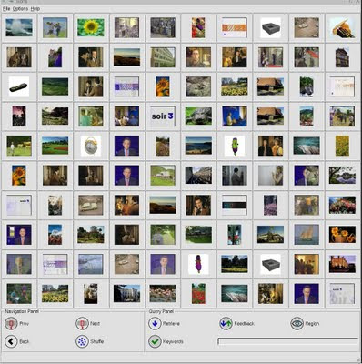This screenshot has height=364, width=362.
Task: Choose the white car thumbnail
Action: (91, 205)
